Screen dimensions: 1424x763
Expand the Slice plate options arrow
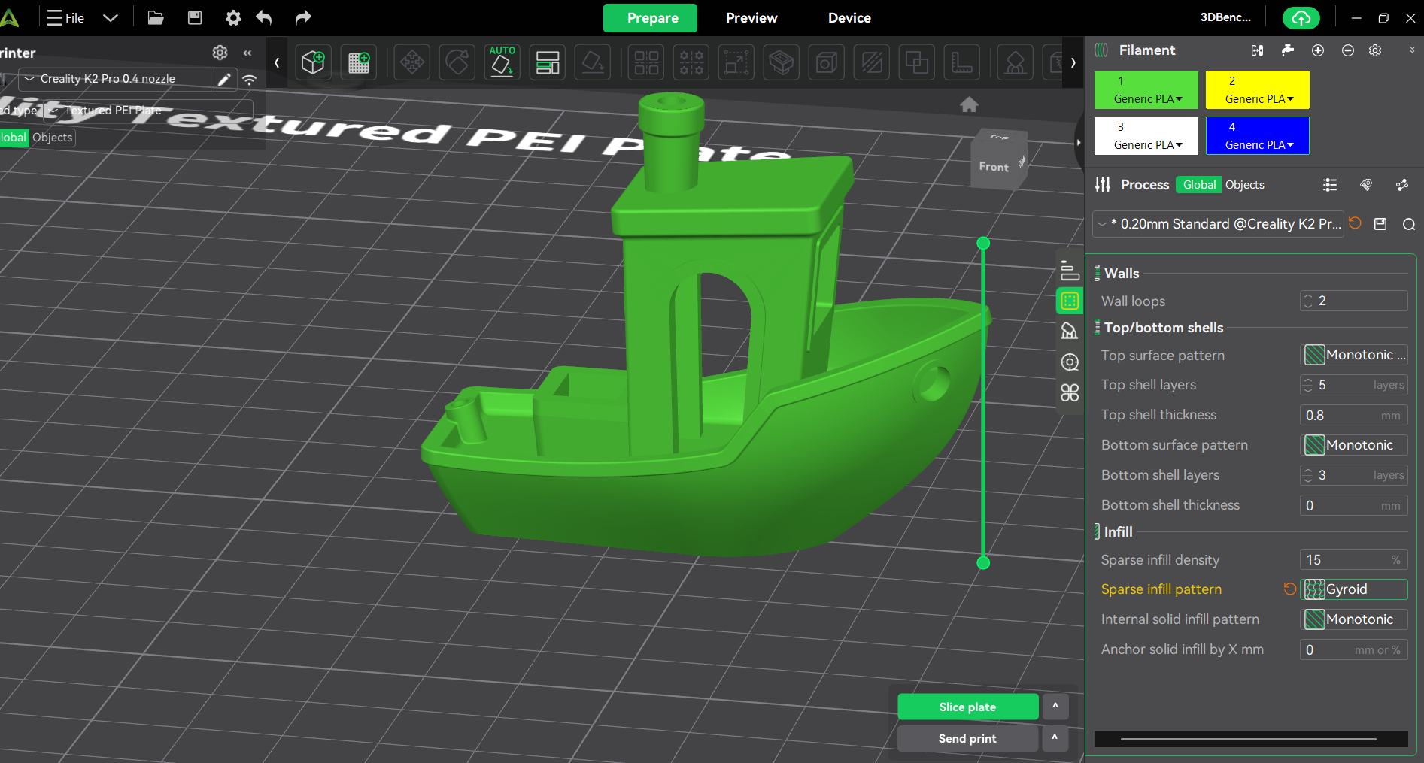[1055, 707]
